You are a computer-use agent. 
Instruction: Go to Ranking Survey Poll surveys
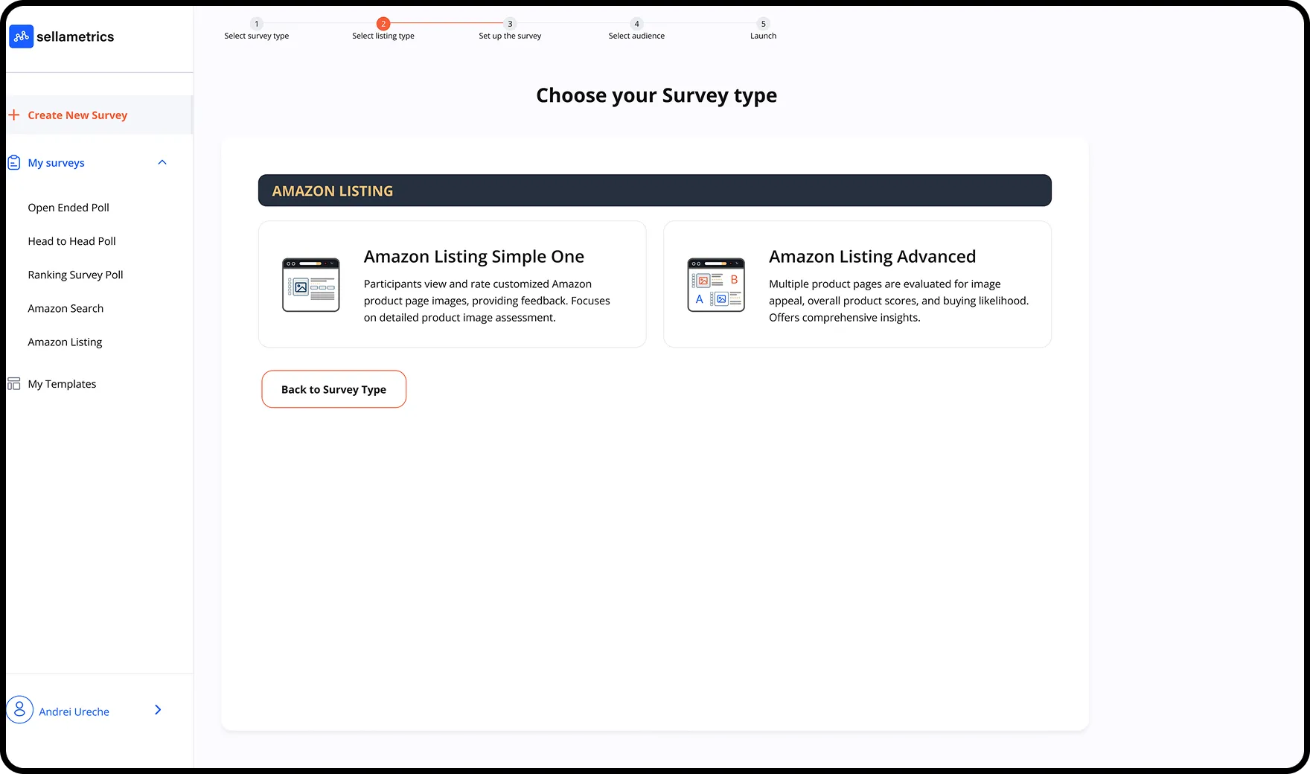pyautogui.click(x=76, y=275)
